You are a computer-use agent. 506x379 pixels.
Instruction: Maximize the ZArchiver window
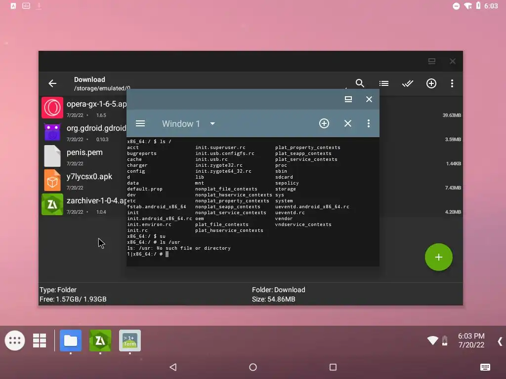[432, 61]
